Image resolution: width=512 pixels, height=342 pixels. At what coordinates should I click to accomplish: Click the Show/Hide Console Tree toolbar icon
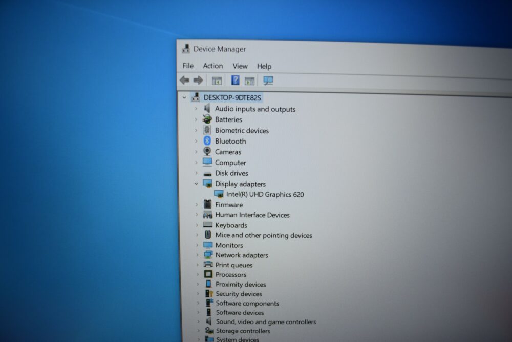[x=217, y=81]
